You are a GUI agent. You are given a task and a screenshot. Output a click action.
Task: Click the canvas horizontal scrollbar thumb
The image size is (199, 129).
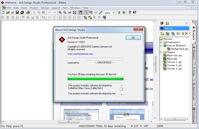[x=69, y=121]
